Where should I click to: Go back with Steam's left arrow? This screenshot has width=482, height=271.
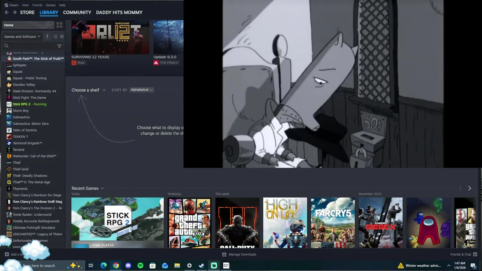6,12
